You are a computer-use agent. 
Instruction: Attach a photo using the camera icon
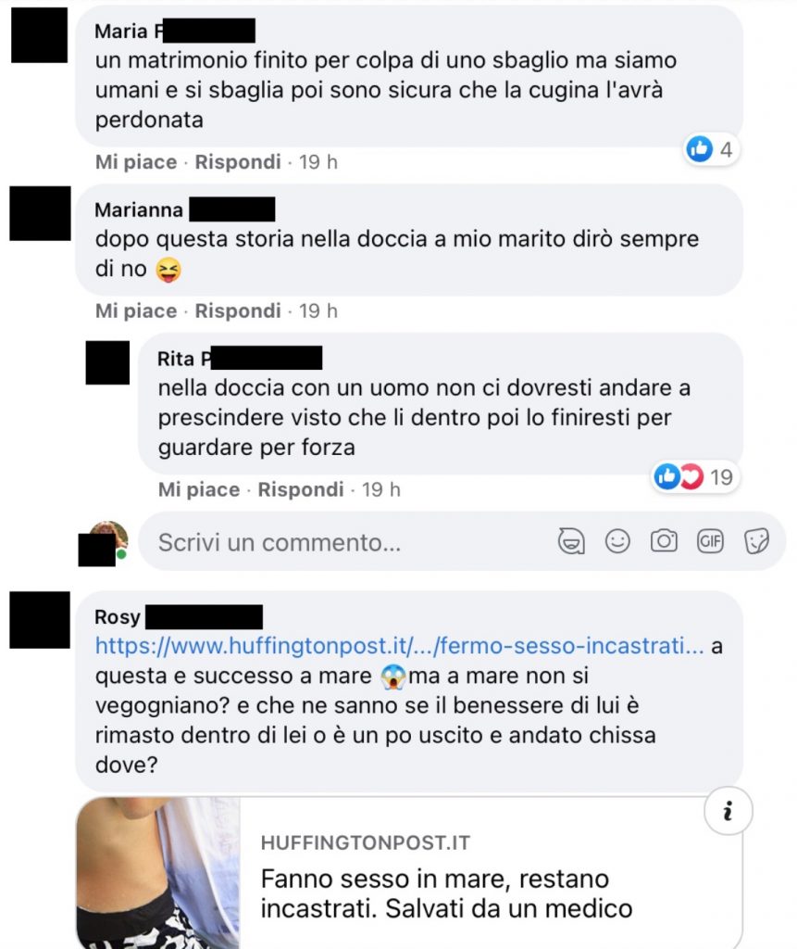664,541
